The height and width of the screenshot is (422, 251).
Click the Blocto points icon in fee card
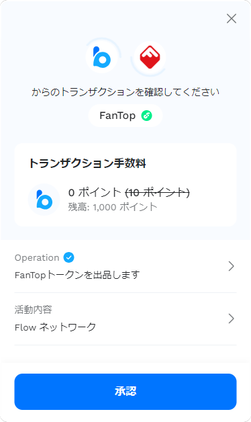[x=44, y=200]
